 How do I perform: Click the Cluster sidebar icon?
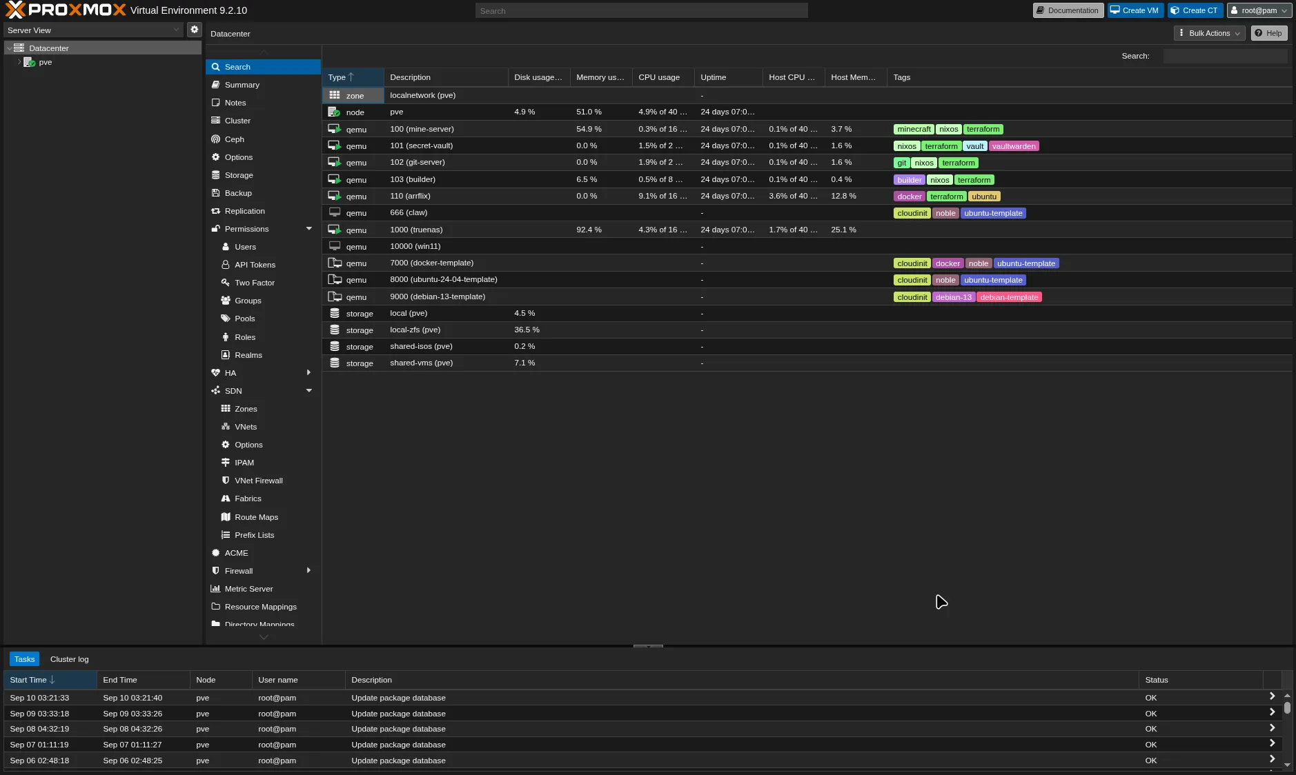click(x=216, y=121)
